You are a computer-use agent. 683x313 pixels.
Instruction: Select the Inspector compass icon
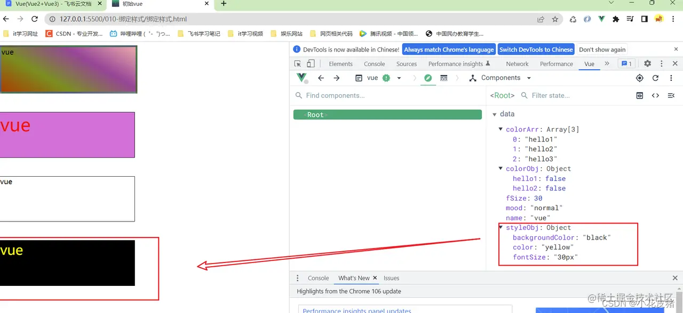pyautogui.click(x=427, y=78)
